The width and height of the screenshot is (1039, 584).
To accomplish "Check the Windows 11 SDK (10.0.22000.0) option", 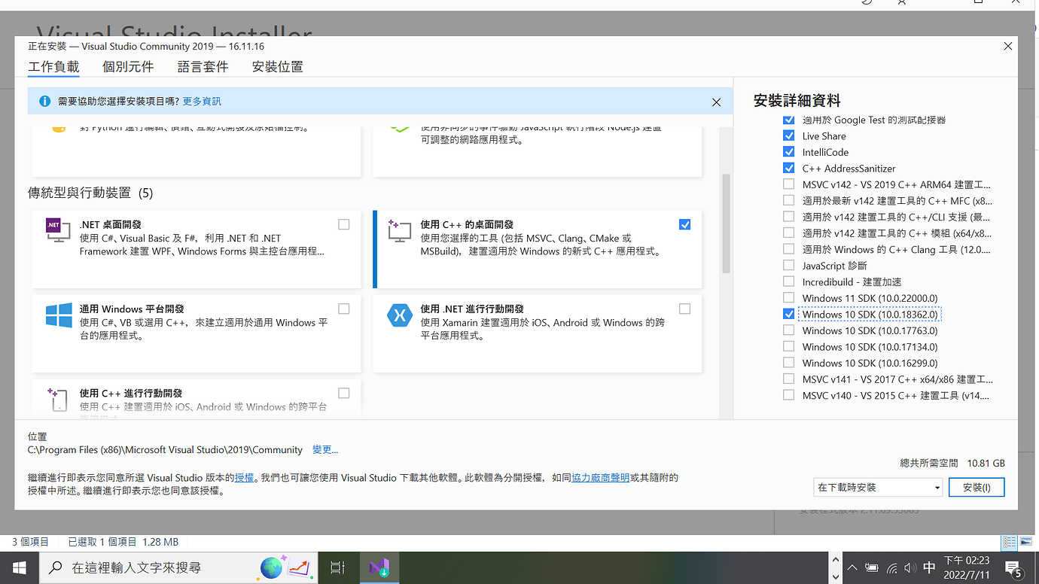I will 788,298.
